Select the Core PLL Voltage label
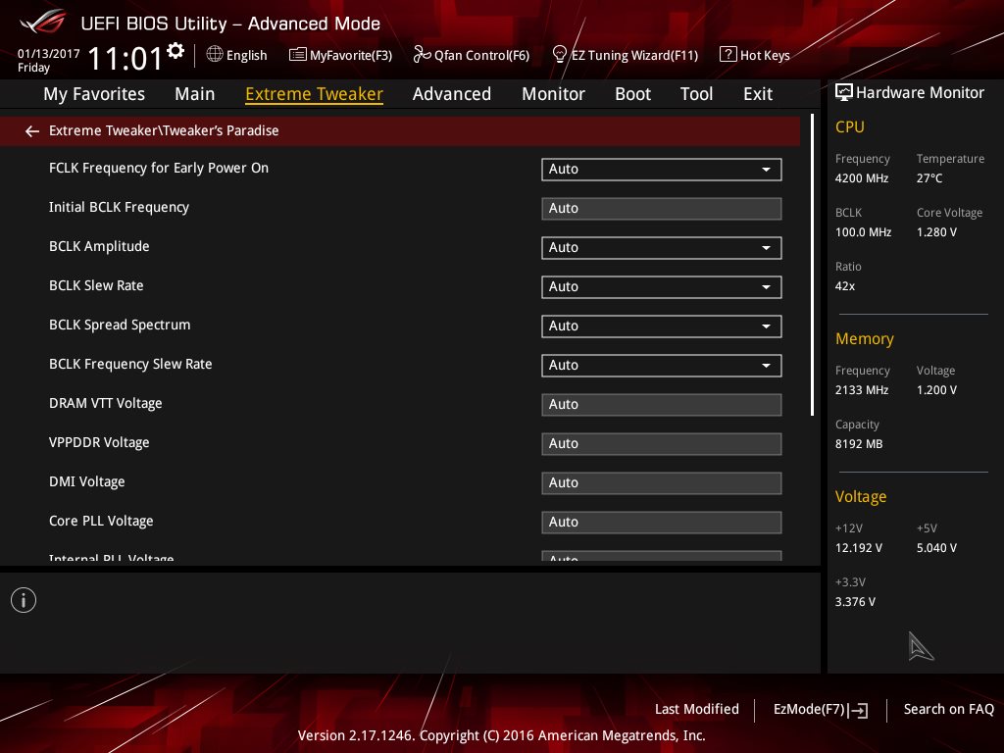The image size is (1004, 753). 101,522
